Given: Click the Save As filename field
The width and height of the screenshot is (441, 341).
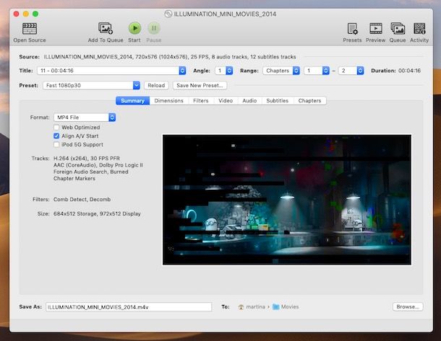Looking at the screenshot, I should pyautogui.click(x=129, y=307).
